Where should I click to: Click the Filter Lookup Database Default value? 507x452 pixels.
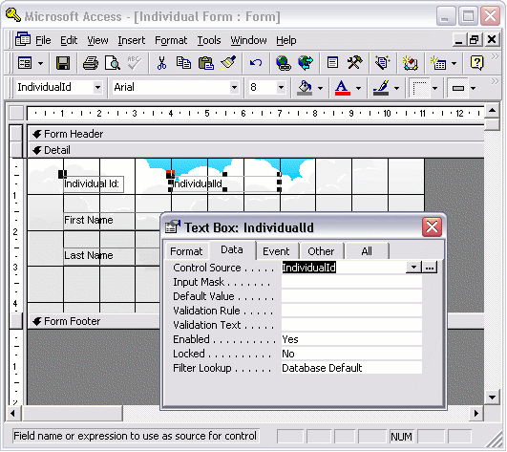tap(351, 368)
